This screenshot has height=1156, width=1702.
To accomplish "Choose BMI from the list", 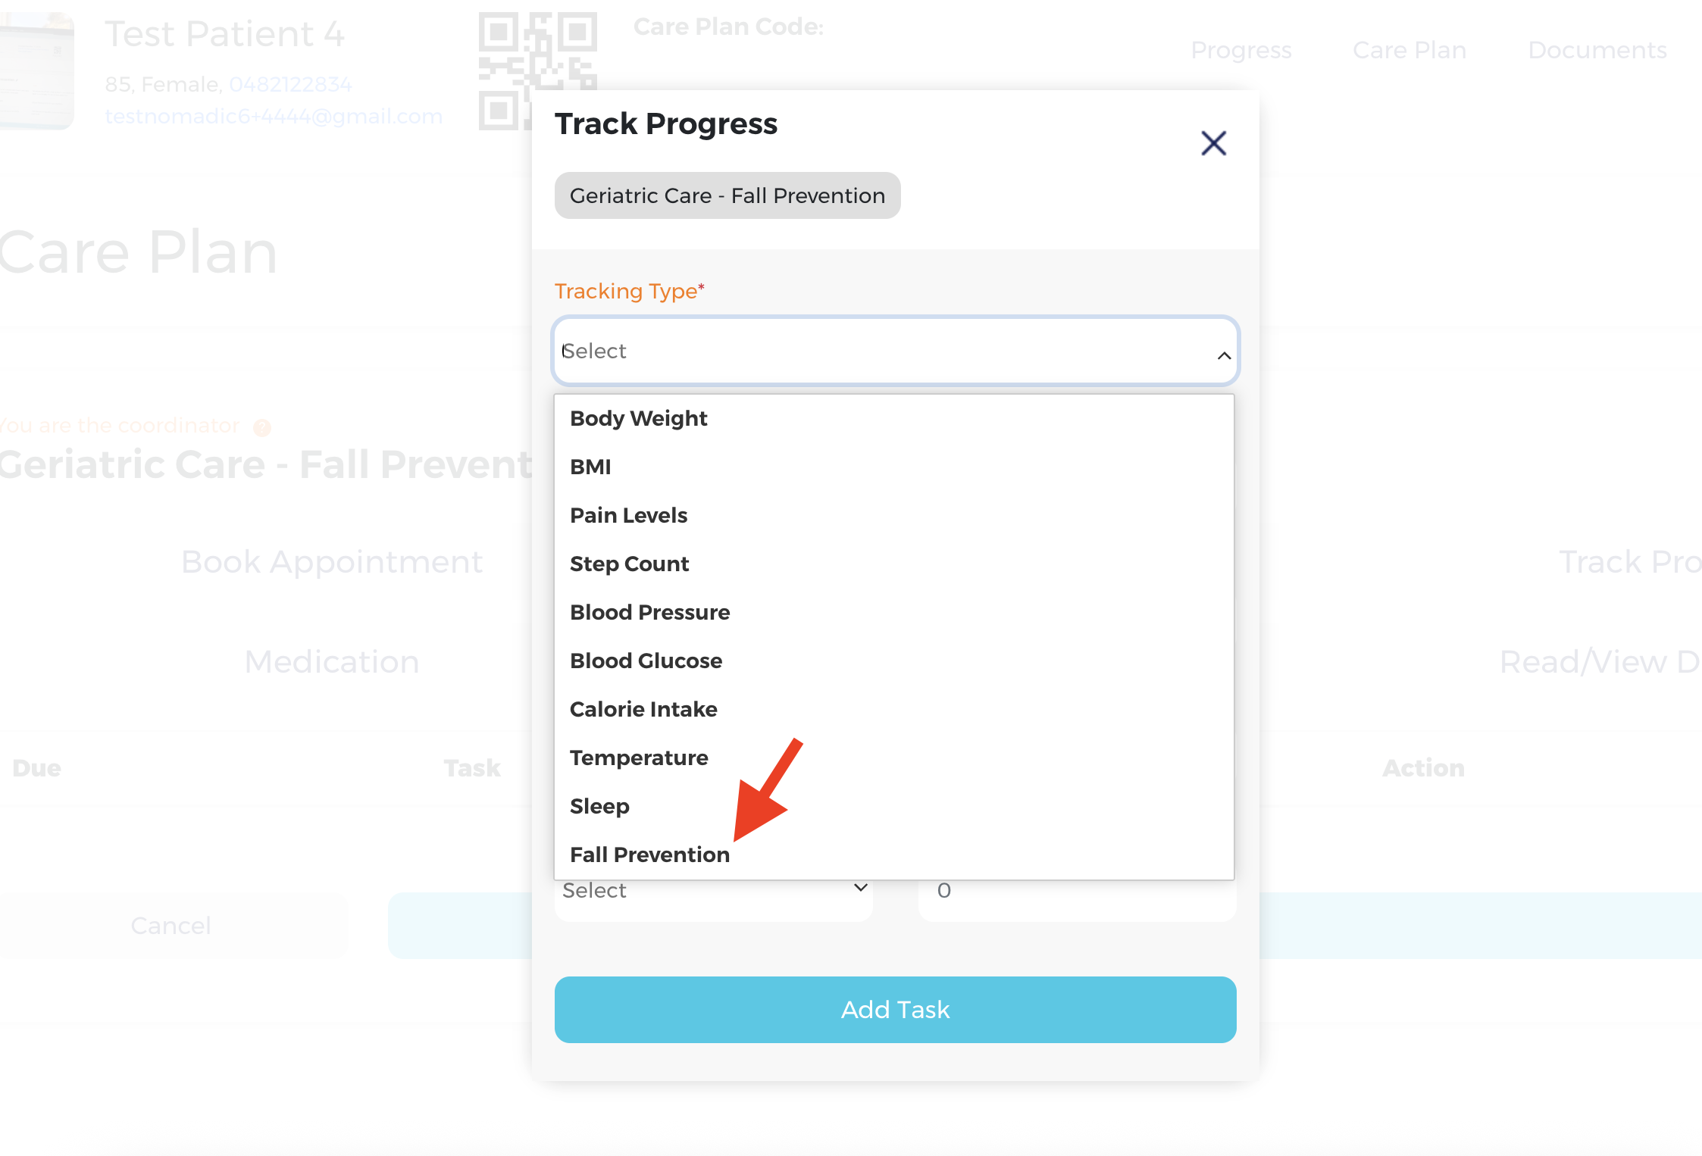I will click(590, 467).
